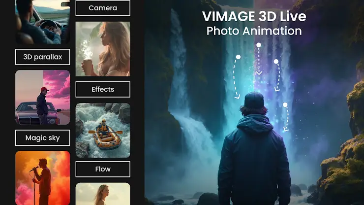Screen dimensions: 364x205
Task: Open the woman holding steaming cup thumbnail
Action: point(103,49)
